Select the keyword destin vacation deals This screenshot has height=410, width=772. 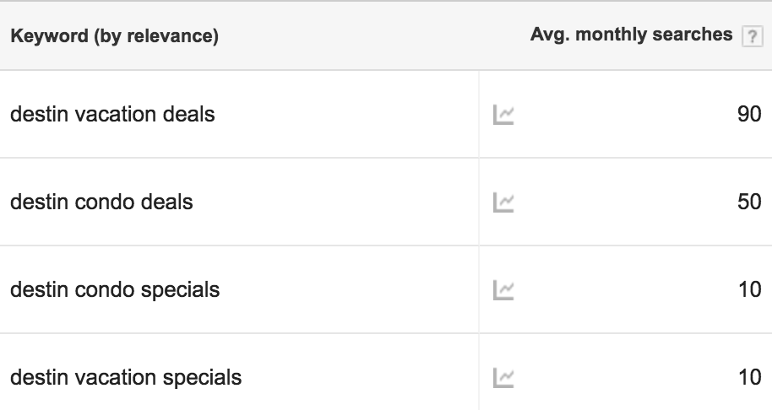[x=112, y=114]
